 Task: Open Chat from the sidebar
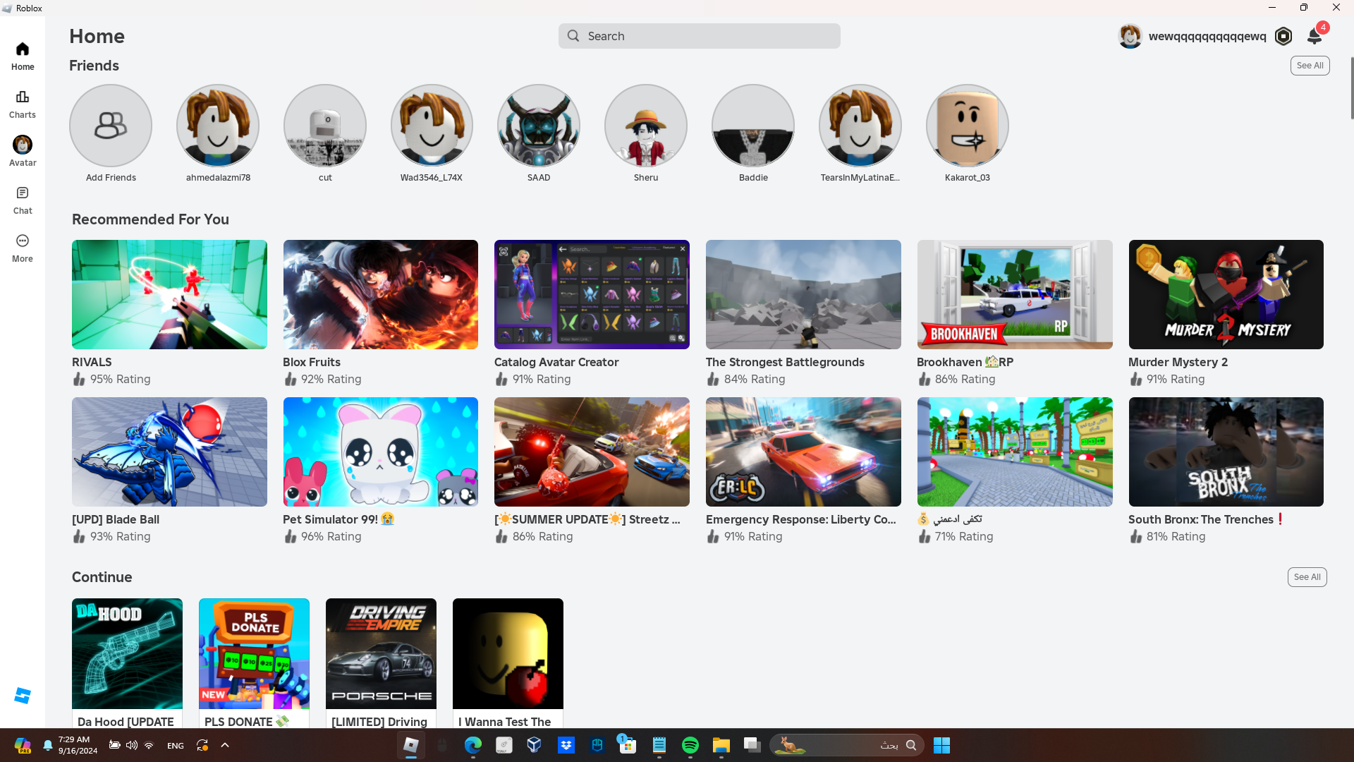[x=23, y=200]
